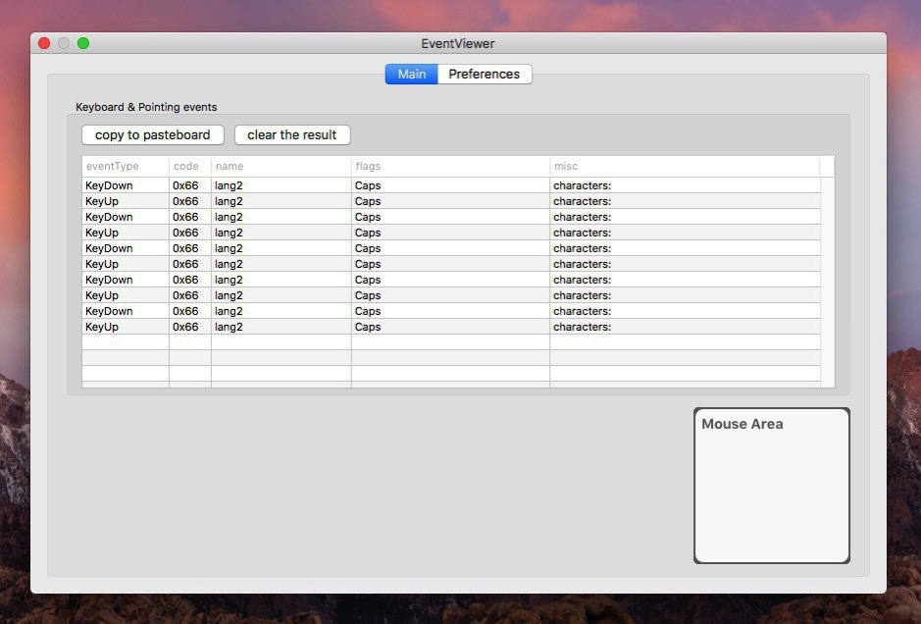921x624 pixels.
Task: Click the code column header
Action: 185,167
